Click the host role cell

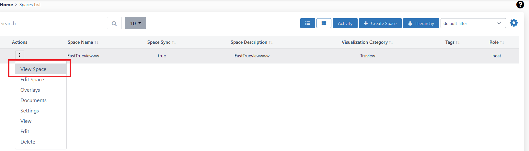click(497, 56)
